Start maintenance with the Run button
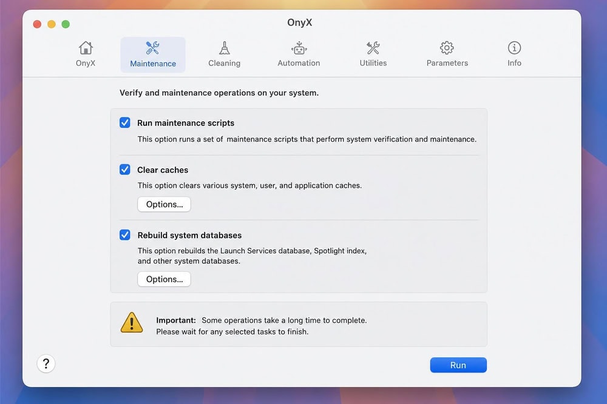 (x=458, y=365)
